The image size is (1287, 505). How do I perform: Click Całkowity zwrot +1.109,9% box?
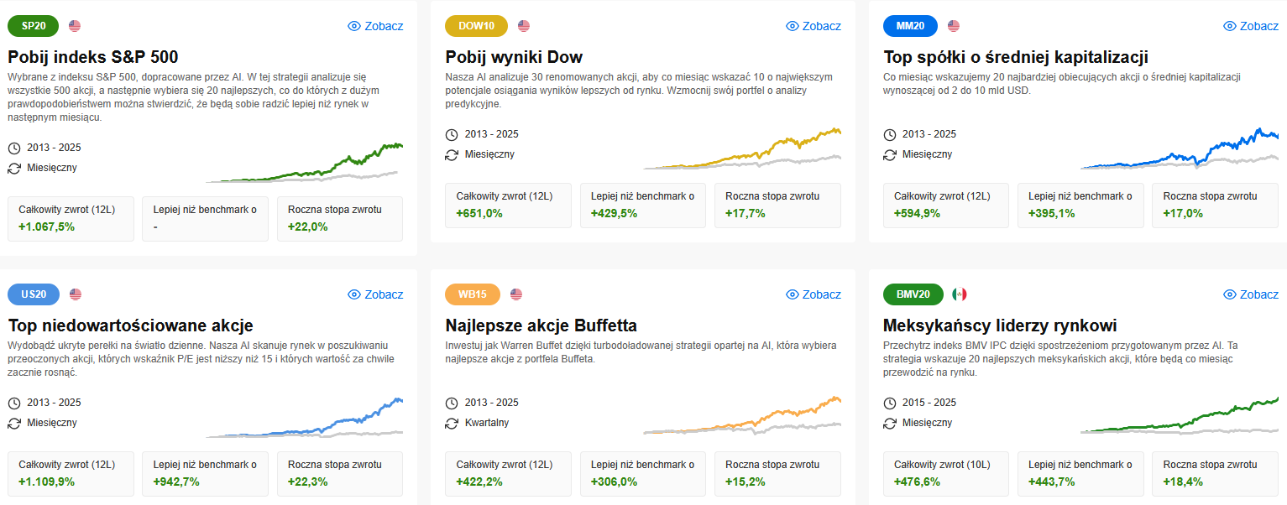coord(71,473)
